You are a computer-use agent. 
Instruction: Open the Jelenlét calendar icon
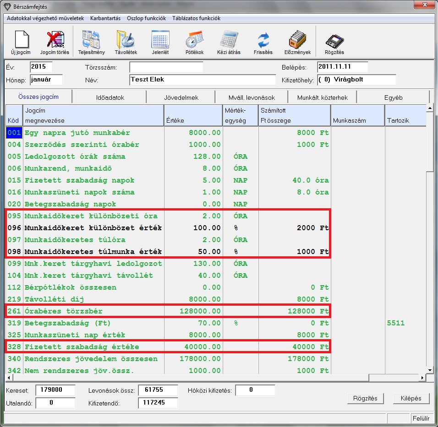(160, 40)
